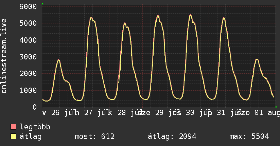Select the 'átlag' legend label
The height and width of the screenshot is (146, 280).
pos(31,137)
